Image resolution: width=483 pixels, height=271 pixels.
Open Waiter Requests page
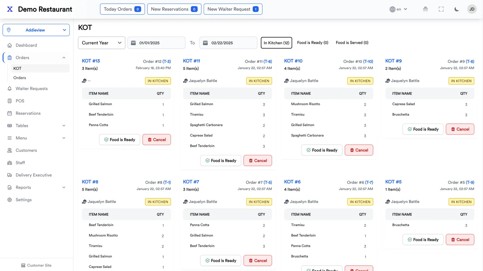pyautogui.click(x=36, y=89)
